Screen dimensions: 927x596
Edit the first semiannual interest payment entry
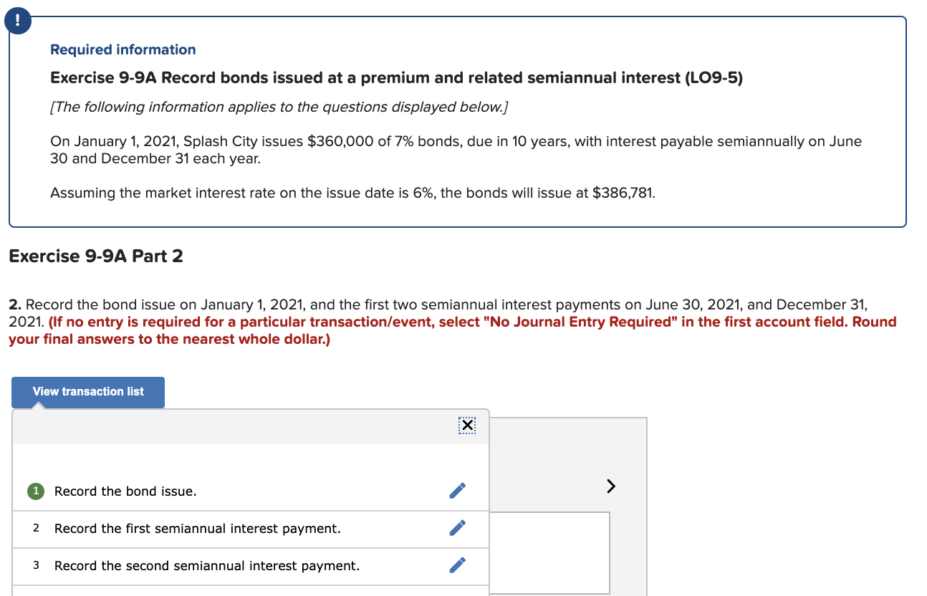point(457,528)
